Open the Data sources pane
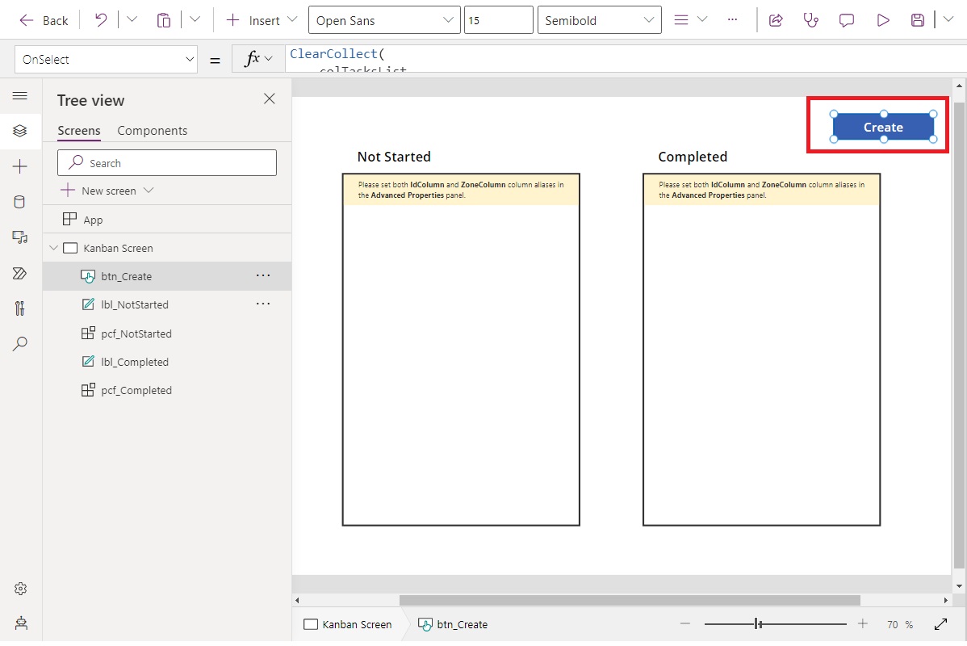The image size is (967, 646). pyautogui.click(x=20, y=202)
